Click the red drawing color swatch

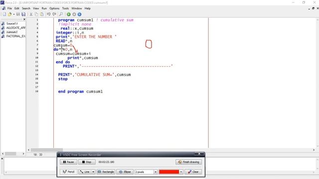pyautogui.click(x=169, y=172)
